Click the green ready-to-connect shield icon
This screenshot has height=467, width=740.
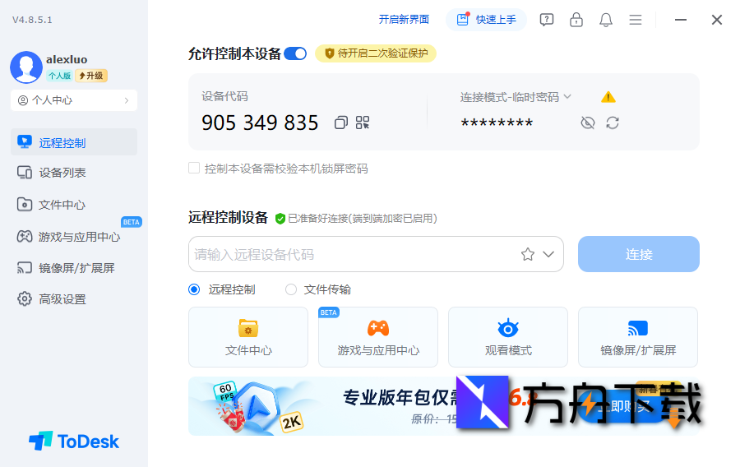click(x=280, y=219)
